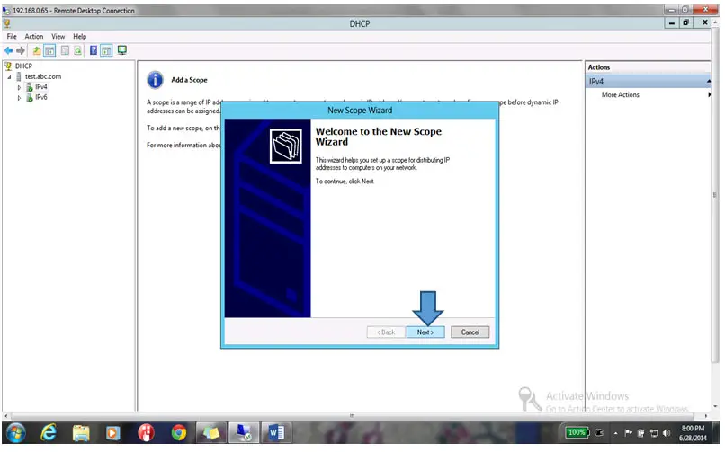Expand the IPv6 tree node
The width and height of the screenshot is (725, 452).
coord(19,97)
